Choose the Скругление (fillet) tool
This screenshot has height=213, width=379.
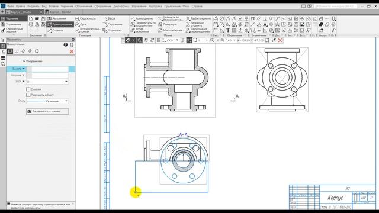[x=113, y=24]
